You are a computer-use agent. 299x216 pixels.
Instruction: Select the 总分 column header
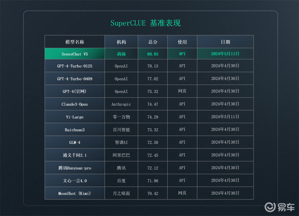[153, 42]
